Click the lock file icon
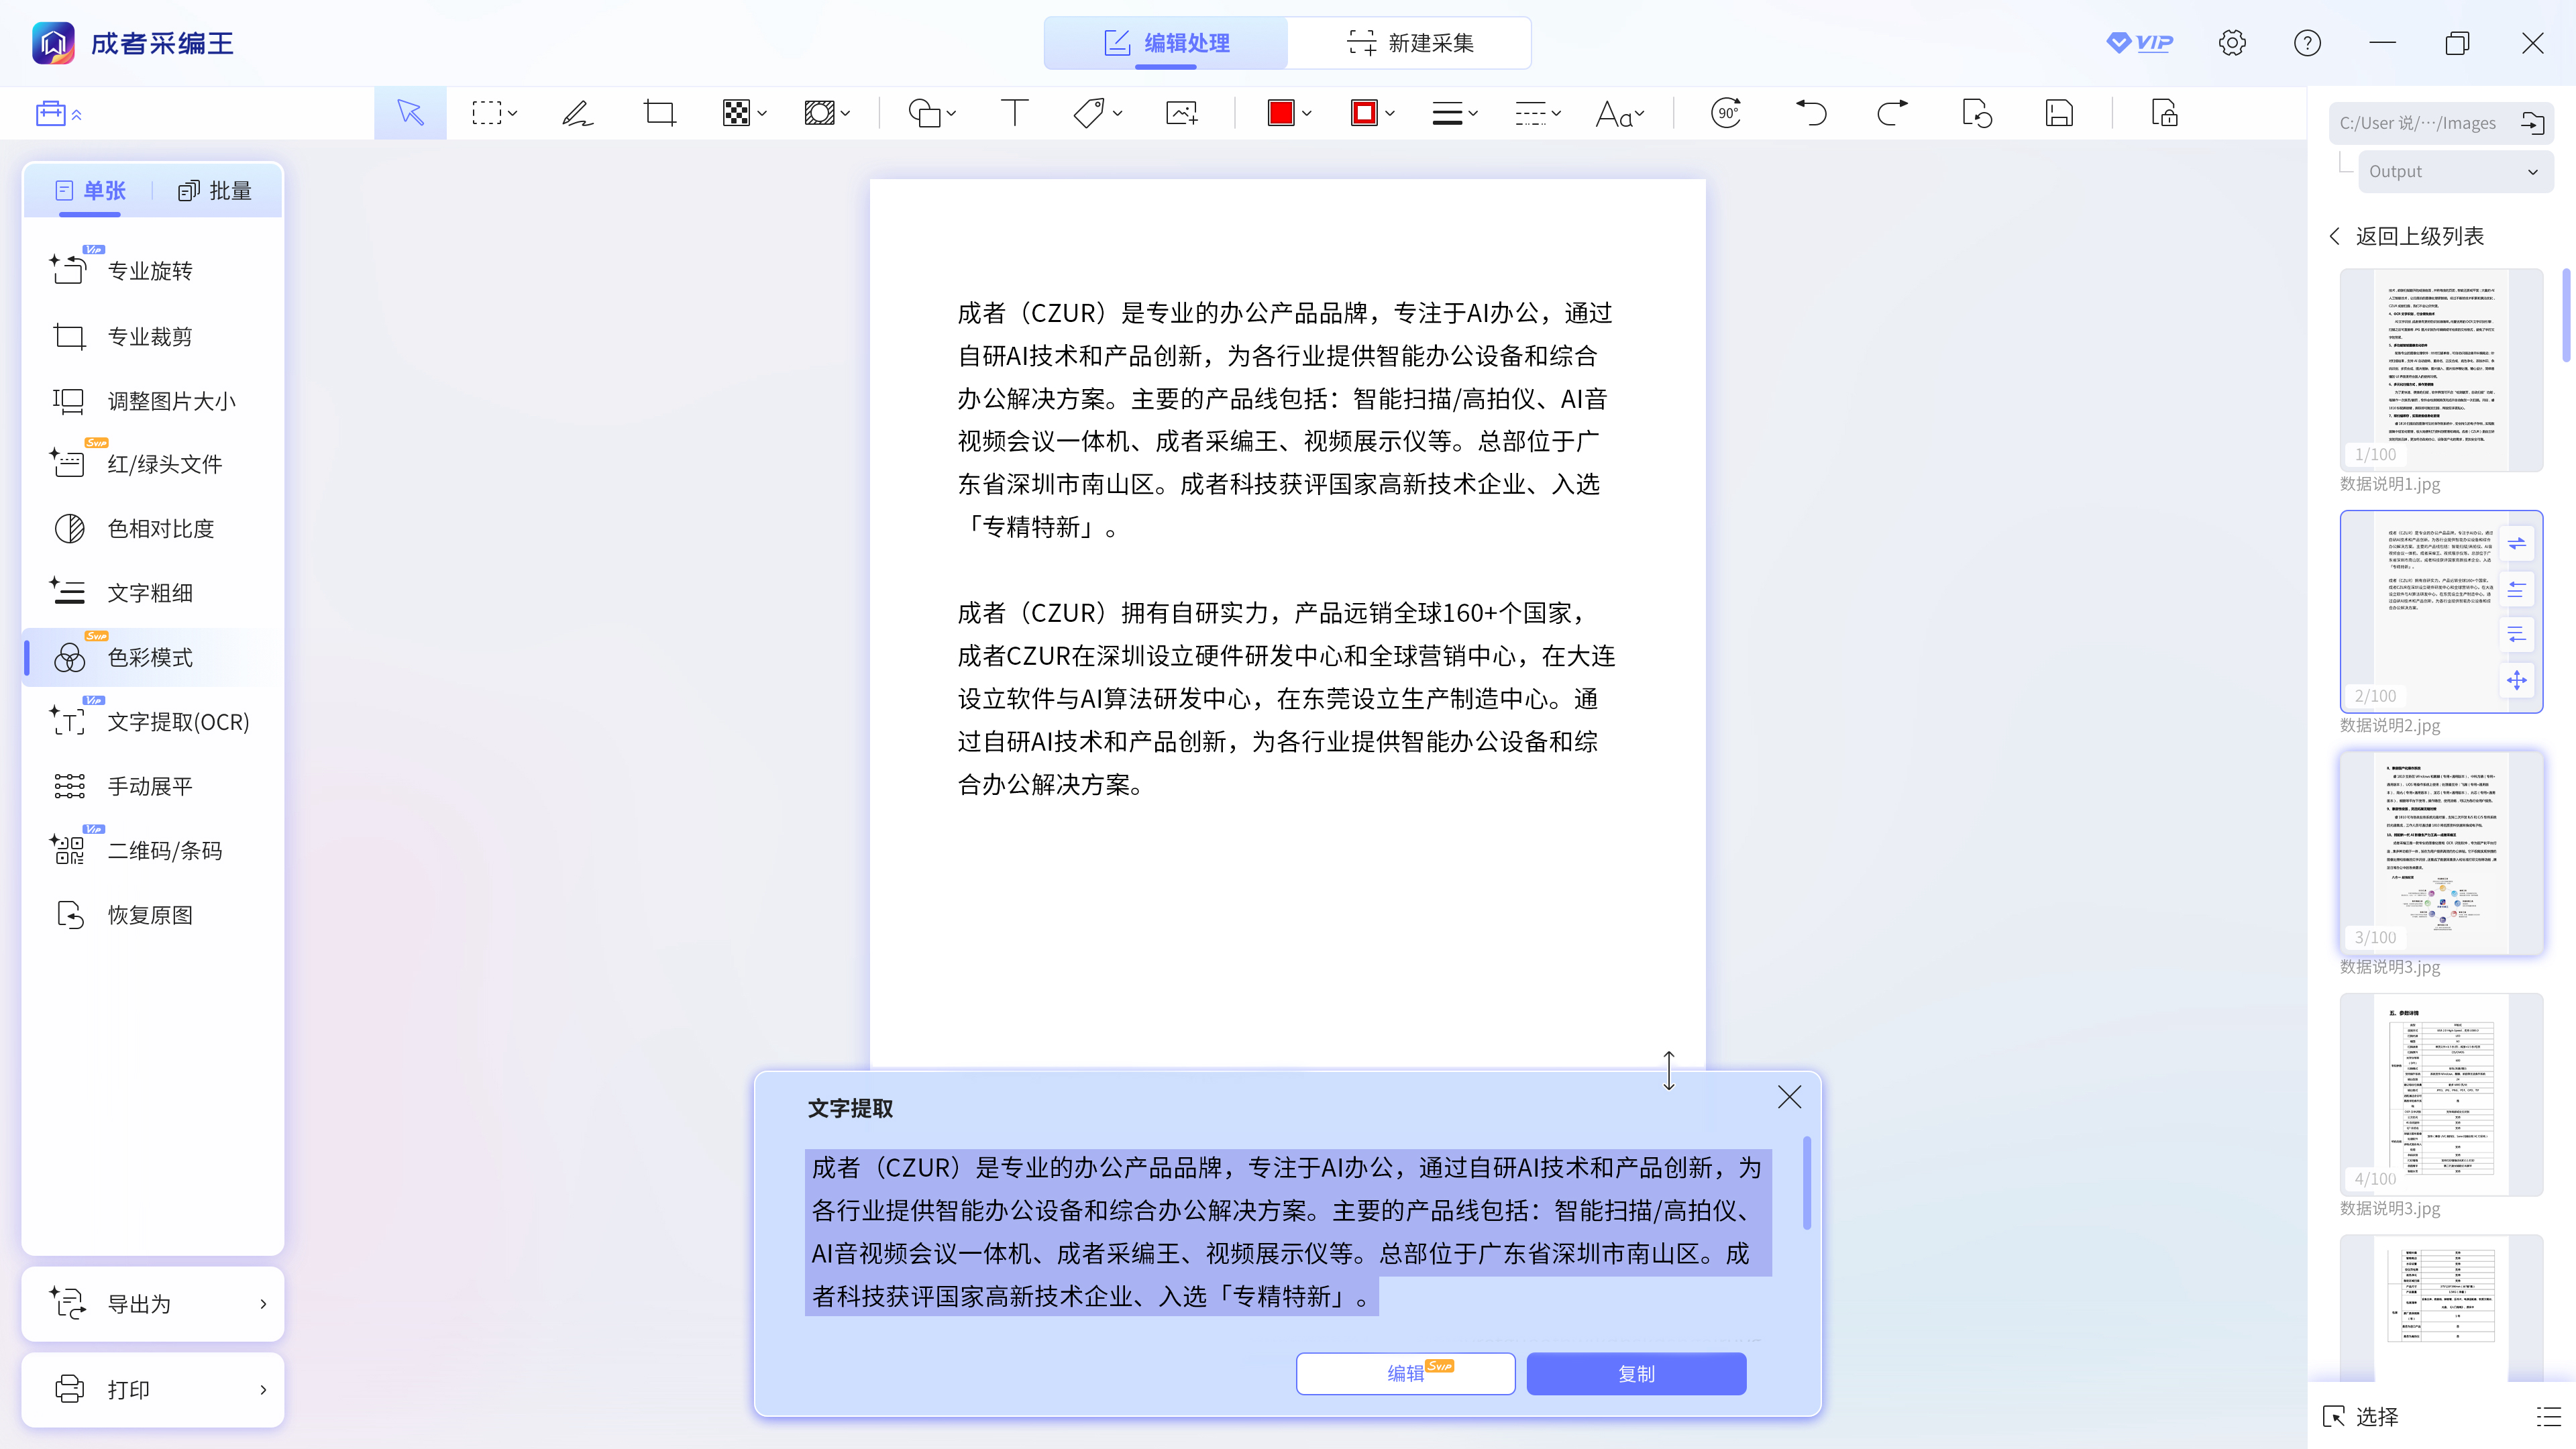2576x1449 pixels. pyautogui.click(x=2164, y=113)
